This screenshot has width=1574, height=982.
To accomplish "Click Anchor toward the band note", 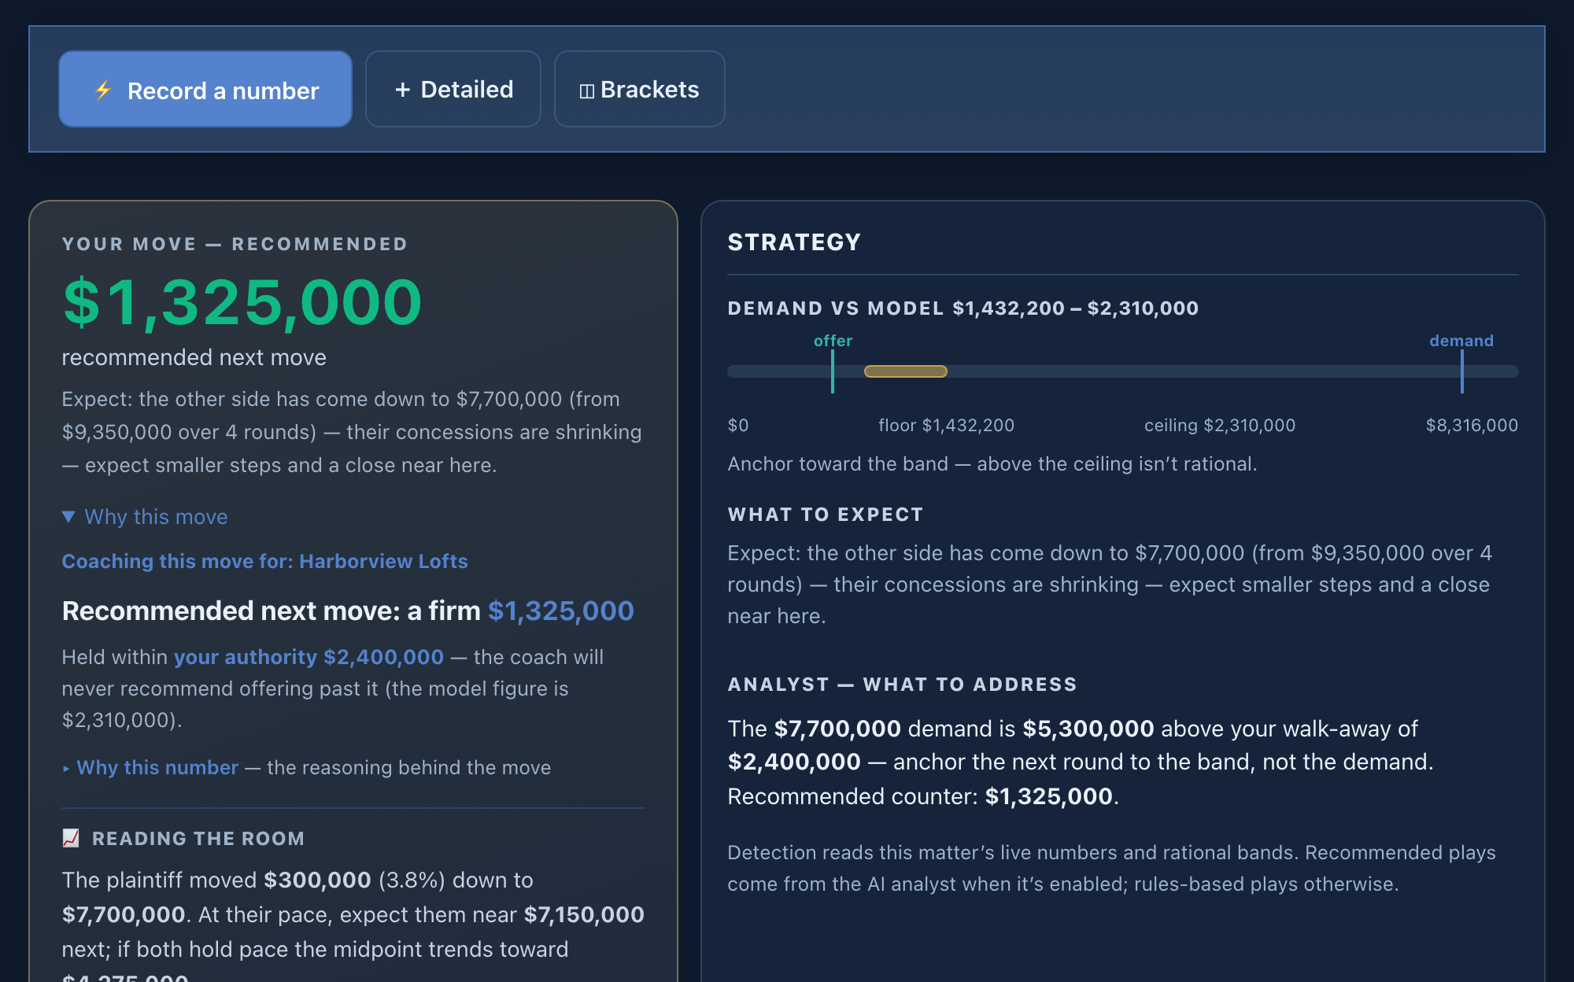I will click(992, 463).
